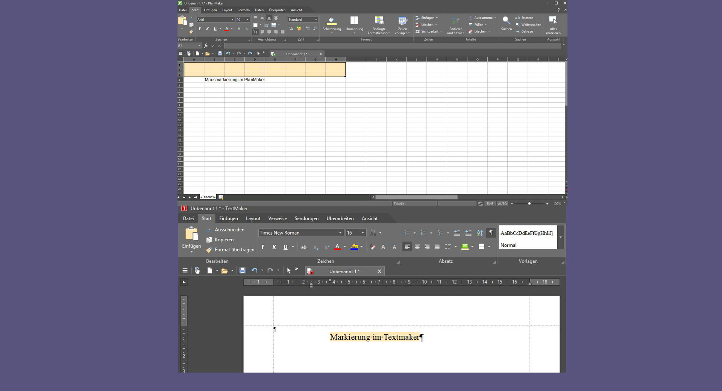Screen dimensions: 722x391
Task: Toggle paragraph marks pilcrow in TextMaker
Action: click(x=491, y=233)
